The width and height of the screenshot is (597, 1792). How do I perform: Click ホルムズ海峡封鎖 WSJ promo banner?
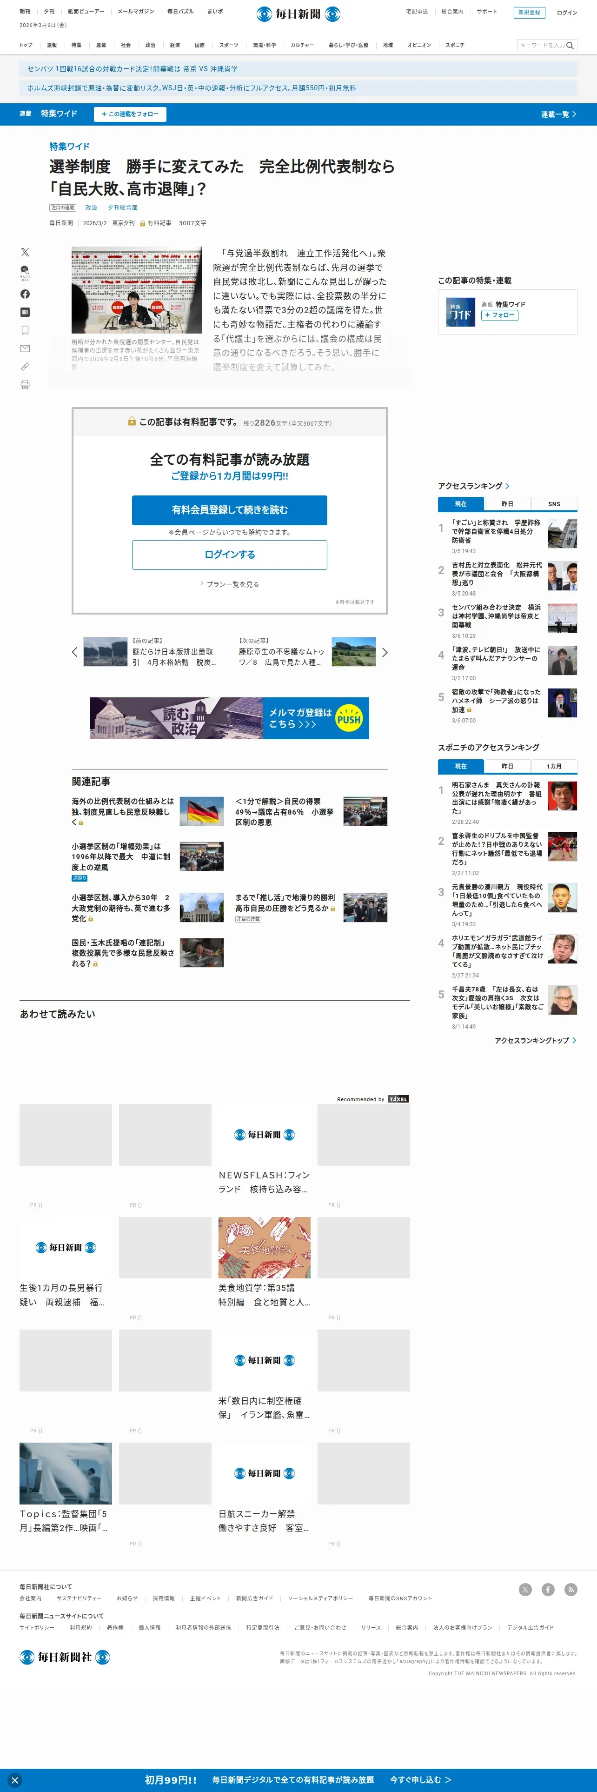pos(298,88)
